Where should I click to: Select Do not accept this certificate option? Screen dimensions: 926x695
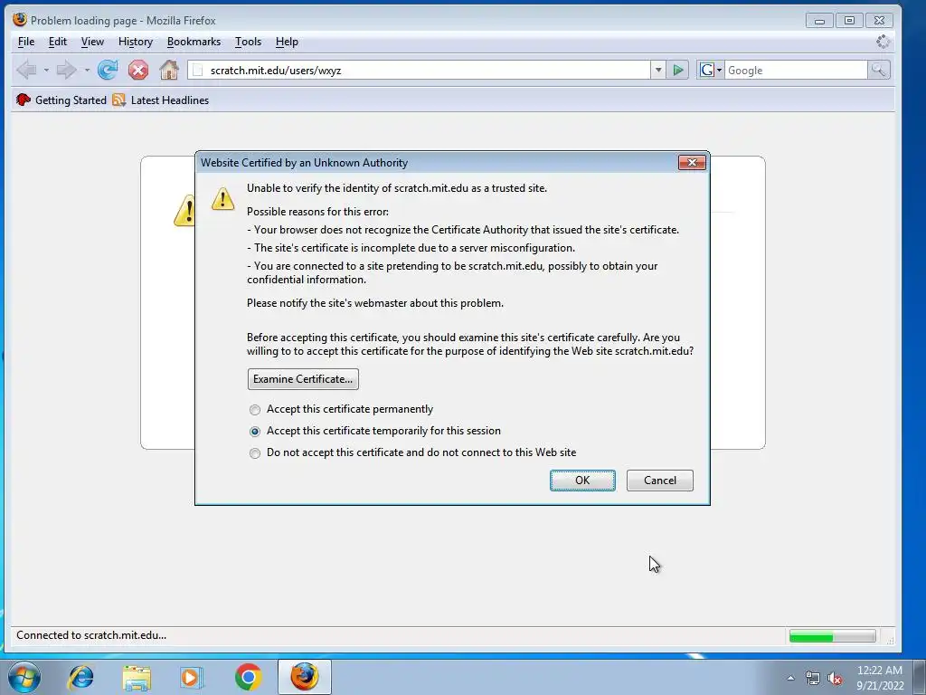254,453
